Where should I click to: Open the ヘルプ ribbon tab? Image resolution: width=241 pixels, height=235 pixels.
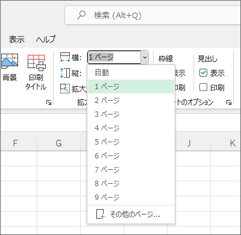click(46, 39)
